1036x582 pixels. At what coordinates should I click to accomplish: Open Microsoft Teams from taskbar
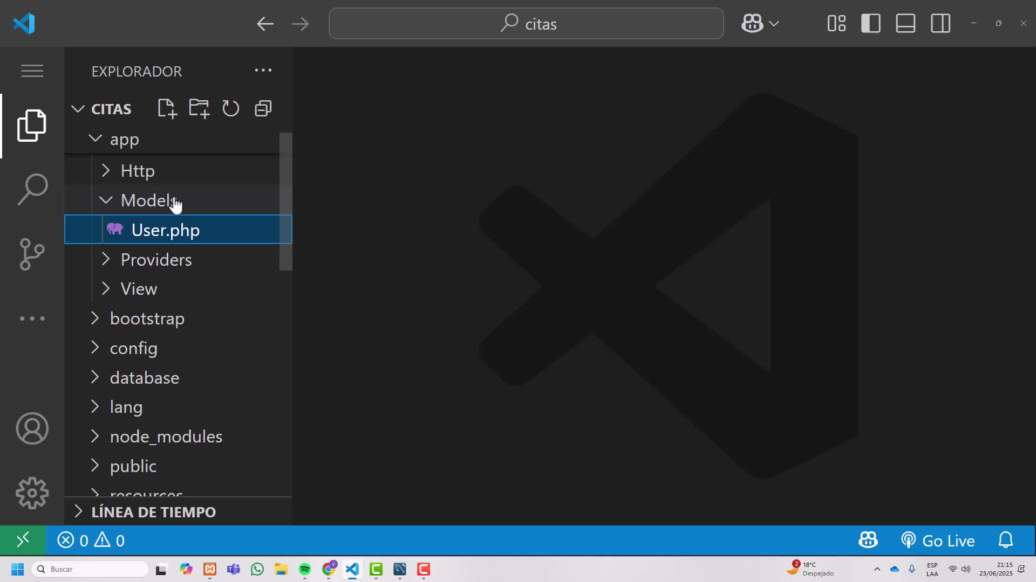coord(234,569)
